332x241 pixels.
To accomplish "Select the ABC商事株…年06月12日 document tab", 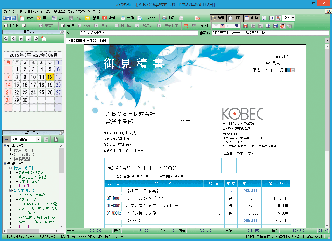I will click(87, 40).
